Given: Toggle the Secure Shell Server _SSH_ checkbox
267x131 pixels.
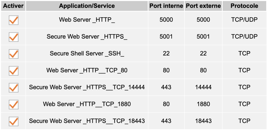Looking at the screenshot, I should pos(13,54).
